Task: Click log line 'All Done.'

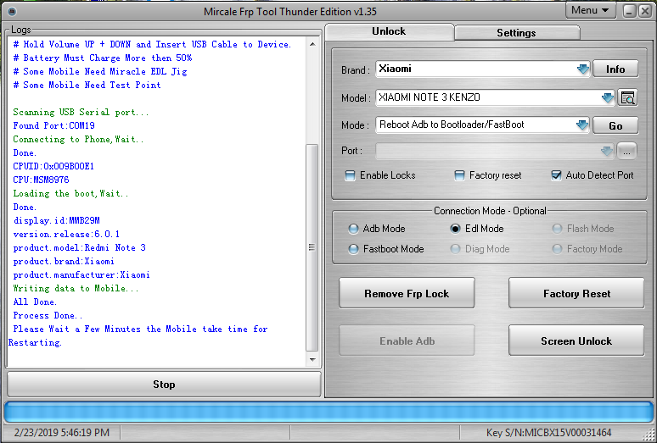Action: (35, 302)
